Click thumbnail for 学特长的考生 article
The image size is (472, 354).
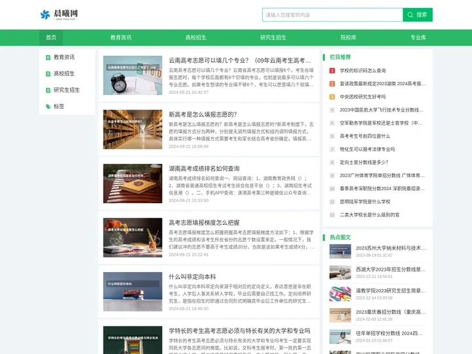[x=132, y=340]
